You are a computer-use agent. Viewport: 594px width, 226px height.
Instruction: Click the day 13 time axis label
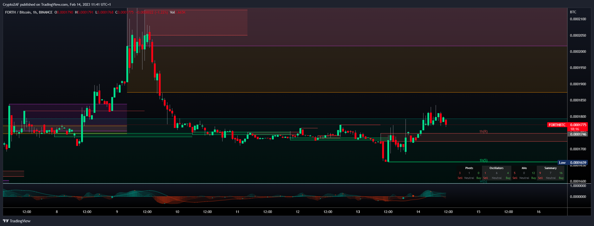point(358,212)
